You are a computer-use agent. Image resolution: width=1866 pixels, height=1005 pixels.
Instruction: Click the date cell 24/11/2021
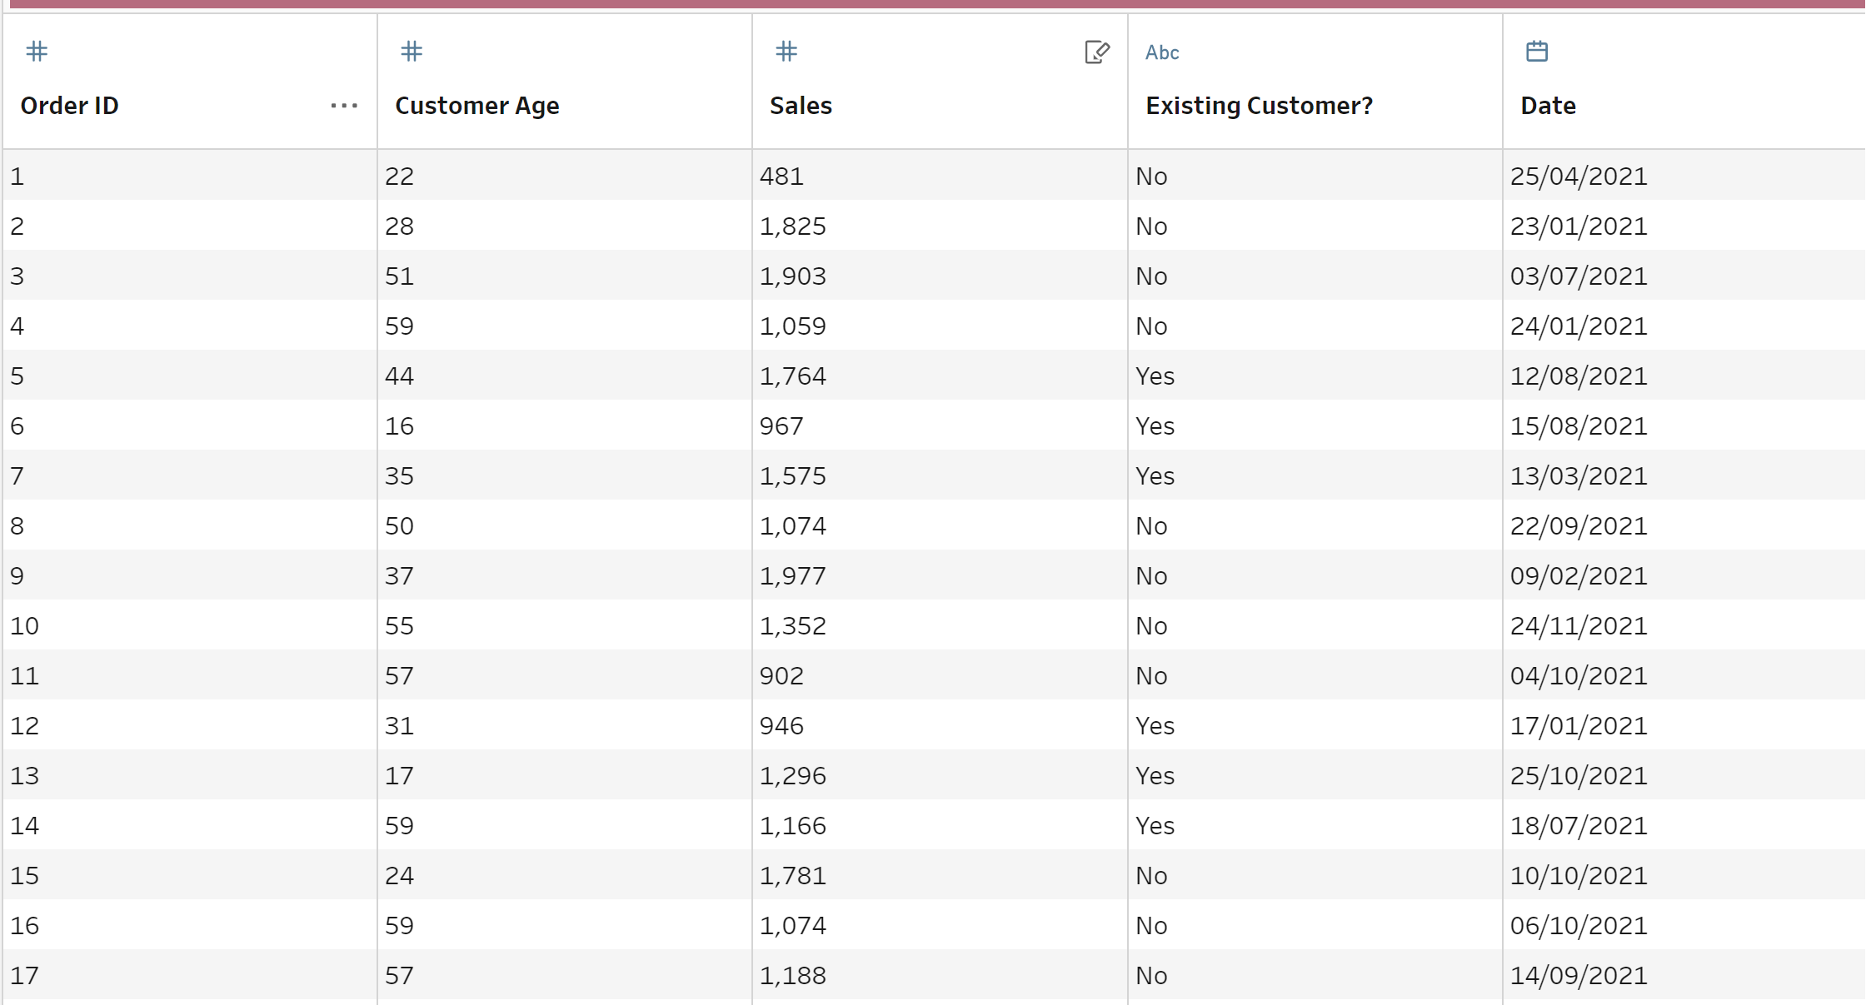[x=1579, y=626]
